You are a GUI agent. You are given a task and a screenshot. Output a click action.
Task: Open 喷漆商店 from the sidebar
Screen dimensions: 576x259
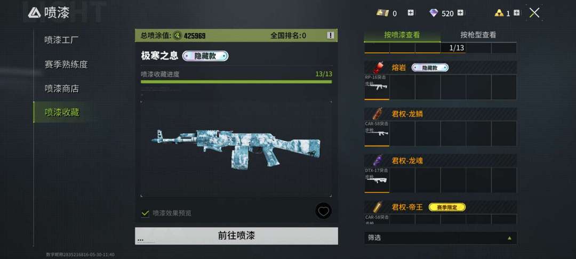click(61, 89)
